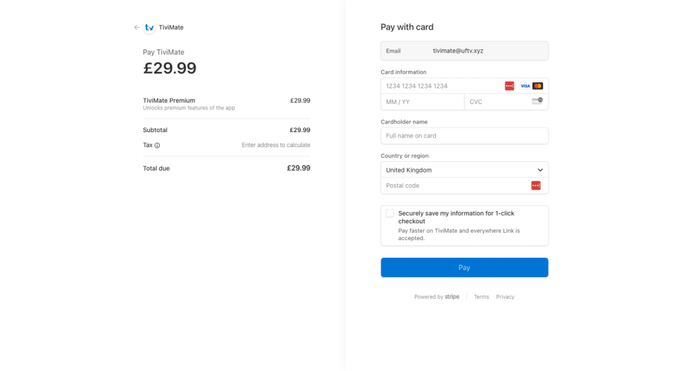Click the Full name on card field
Screen dimensions: 691x371
click(464, 136)
